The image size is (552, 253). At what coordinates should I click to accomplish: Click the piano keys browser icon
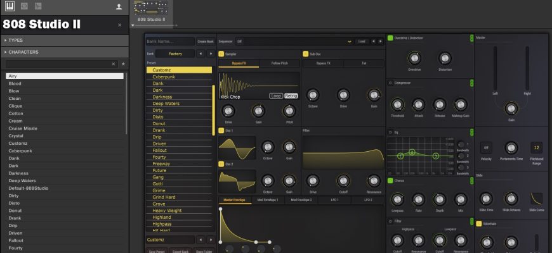coord(8,6)
